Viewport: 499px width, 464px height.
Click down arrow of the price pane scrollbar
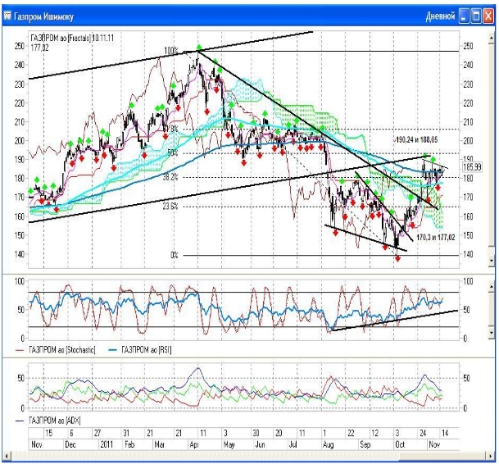tap(492, 261)
